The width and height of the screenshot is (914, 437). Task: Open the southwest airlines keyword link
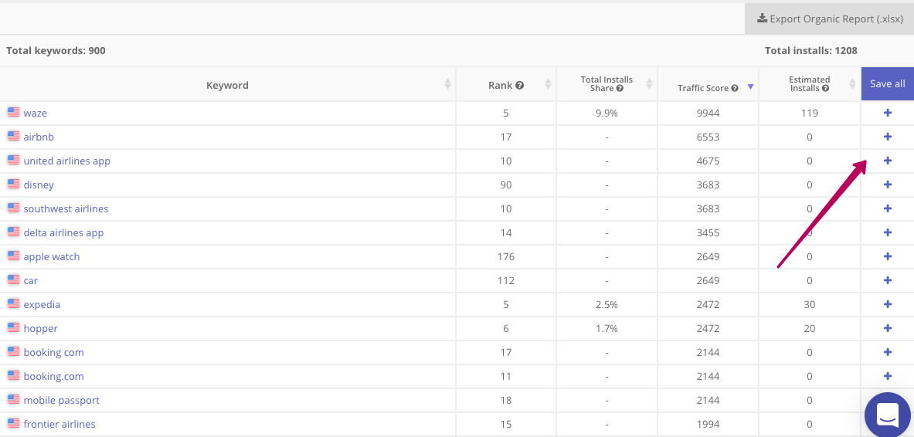tap(66, 208)
